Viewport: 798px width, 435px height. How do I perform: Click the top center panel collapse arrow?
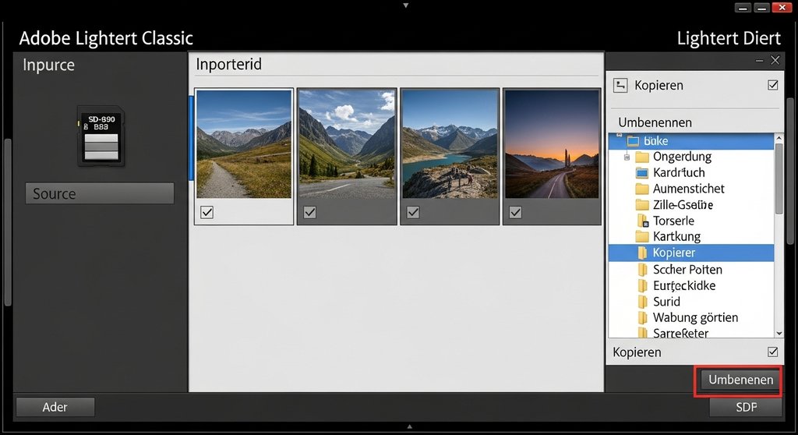(x=405, y=5)
